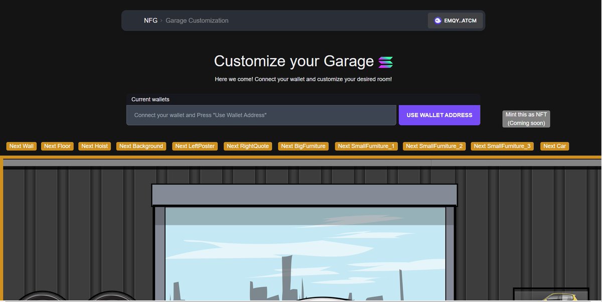Click Next SmallFurniture_3
602x302 pixels.
coord(502,146)
